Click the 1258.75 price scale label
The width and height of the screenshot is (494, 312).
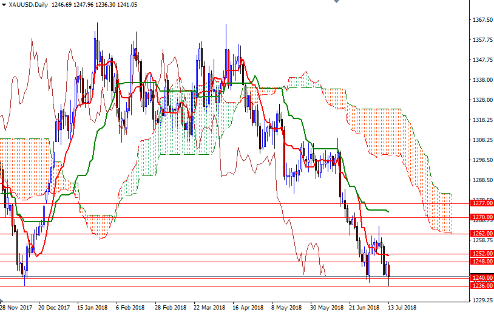pyautogui.click(x=482, y=240)
